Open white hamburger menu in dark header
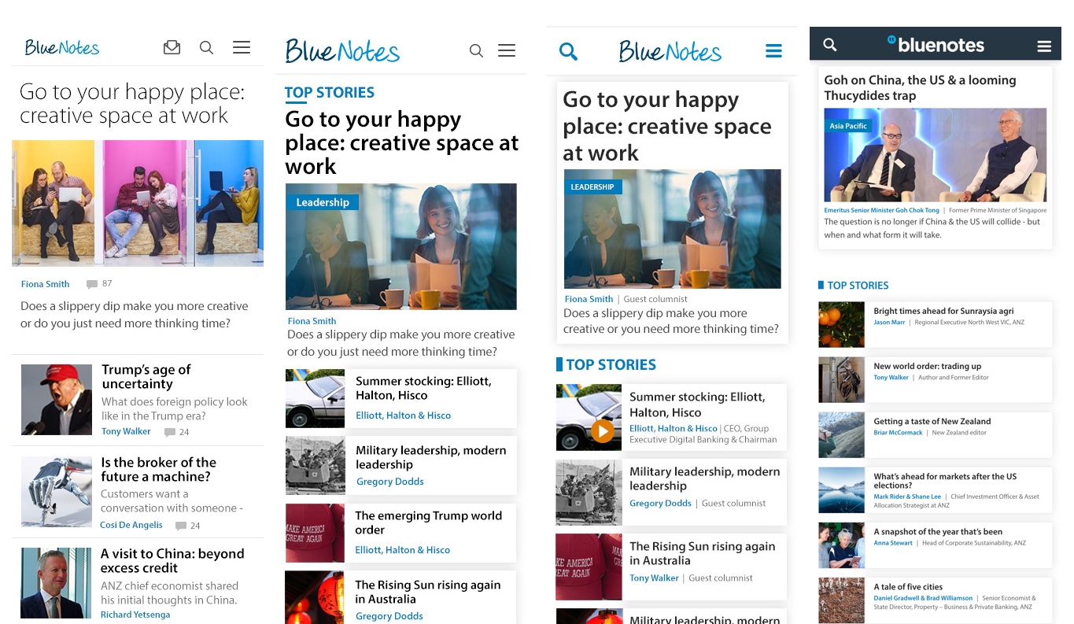1074x624 pixels. click(1044, 46)
